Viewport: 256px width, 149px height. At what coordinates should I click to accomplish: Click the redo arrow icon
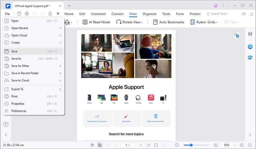point(42,14)
